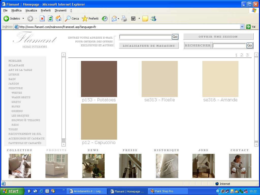The height and width of the screenshot is (195, 260).
Task: Open the Back history dropdown arrow
Action: [23, 19]
